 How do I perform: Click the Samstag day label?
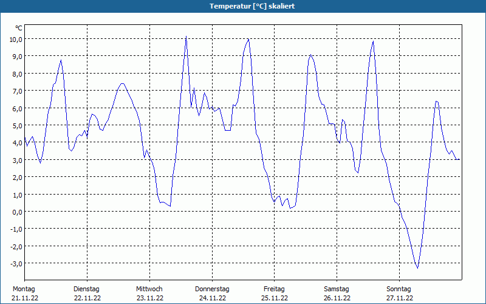coord(337,289)
